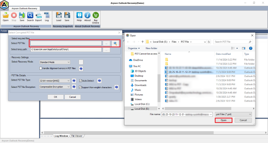This screenshot has width=268, height=143.
Task: Open the .pst Files (*.pst) type dropdown
Action: click(233, 114)
